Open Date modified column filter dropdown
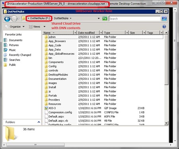The image size is (179, 149). (101, 33)
